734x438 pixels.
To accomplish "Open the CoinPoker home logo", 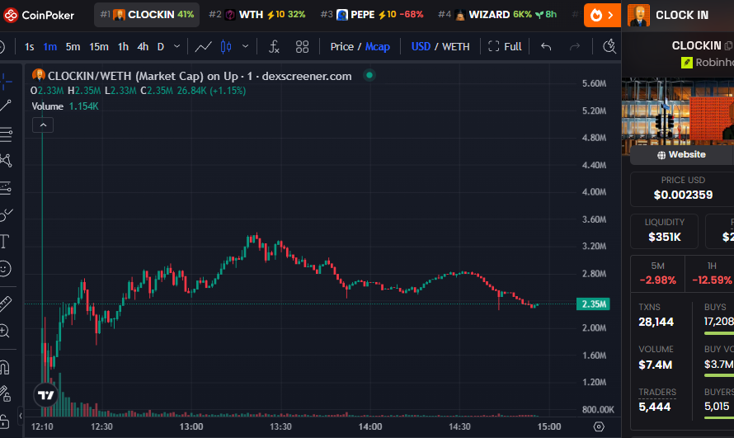I will [39, 15].
